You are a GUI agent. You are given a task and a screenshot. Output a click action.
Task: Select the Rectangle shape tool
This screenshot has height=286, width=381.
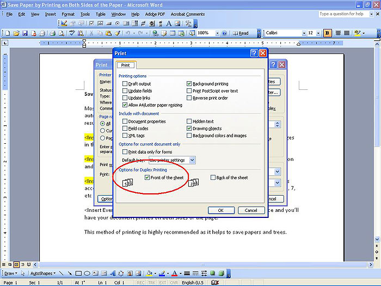(78, 273)
